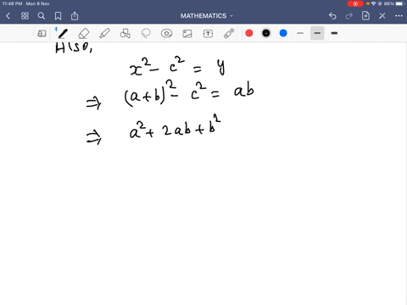Screen dimensions: 407x305
Task: Open the share export menu
Action: pyautogui.click(x=75, y=16)
